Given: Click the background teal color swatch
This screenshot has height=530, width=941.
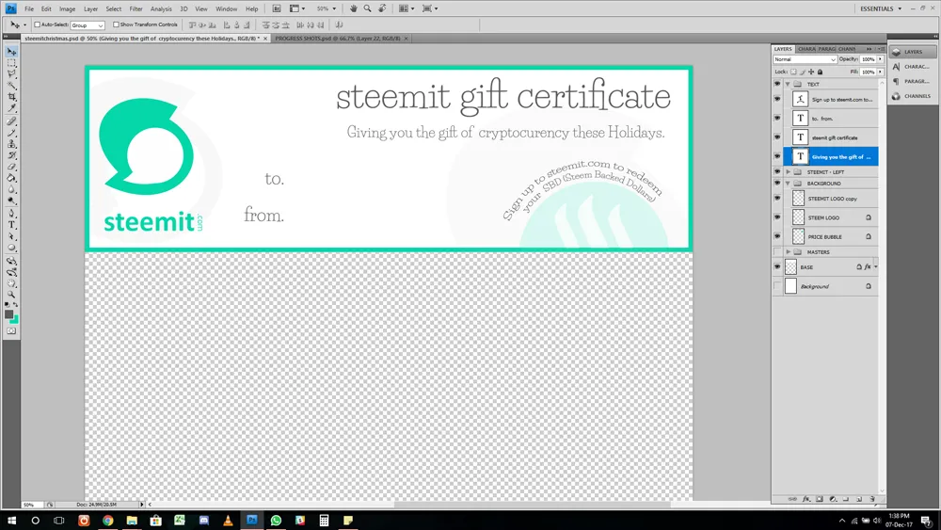Looking at the screenshot, I should 14,320.
